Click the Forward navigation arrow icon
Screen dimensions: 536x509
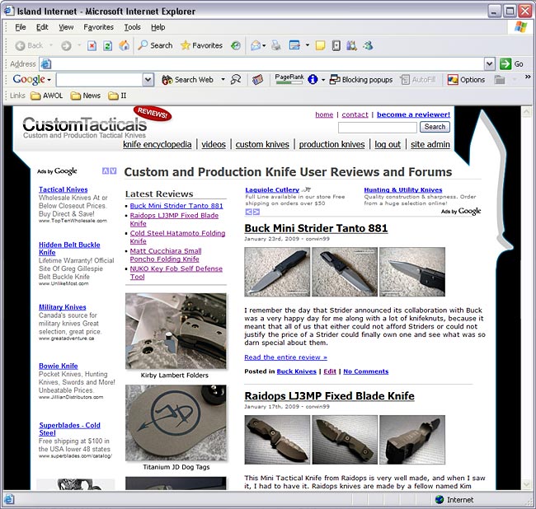point(66,45)
